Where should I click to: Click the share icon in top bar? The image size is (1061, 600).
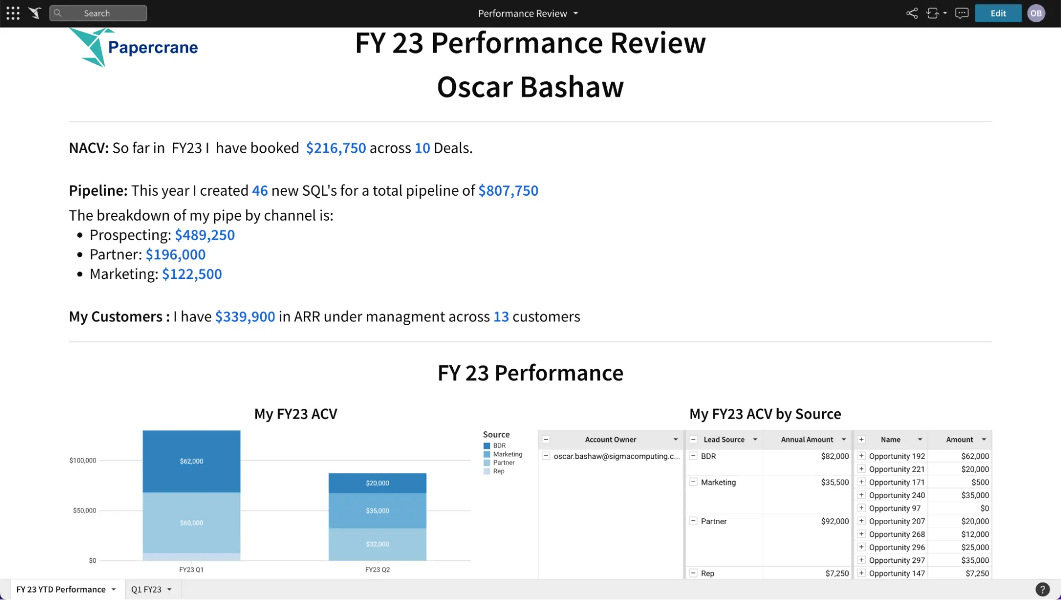coord(912,13)
